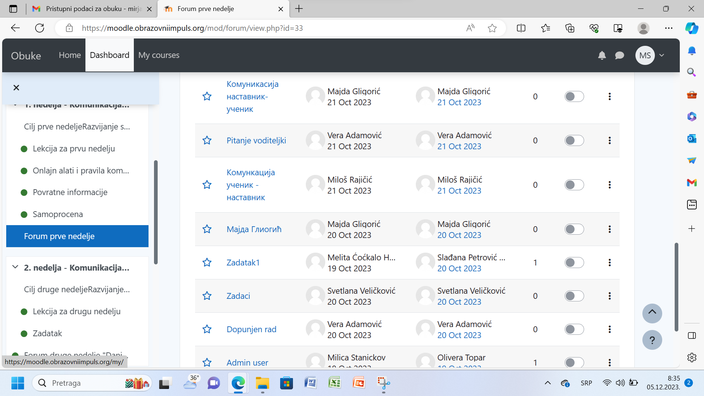The image size is (704, 396).
Task: Open the Home navigation item
Action: click(70, 55)
